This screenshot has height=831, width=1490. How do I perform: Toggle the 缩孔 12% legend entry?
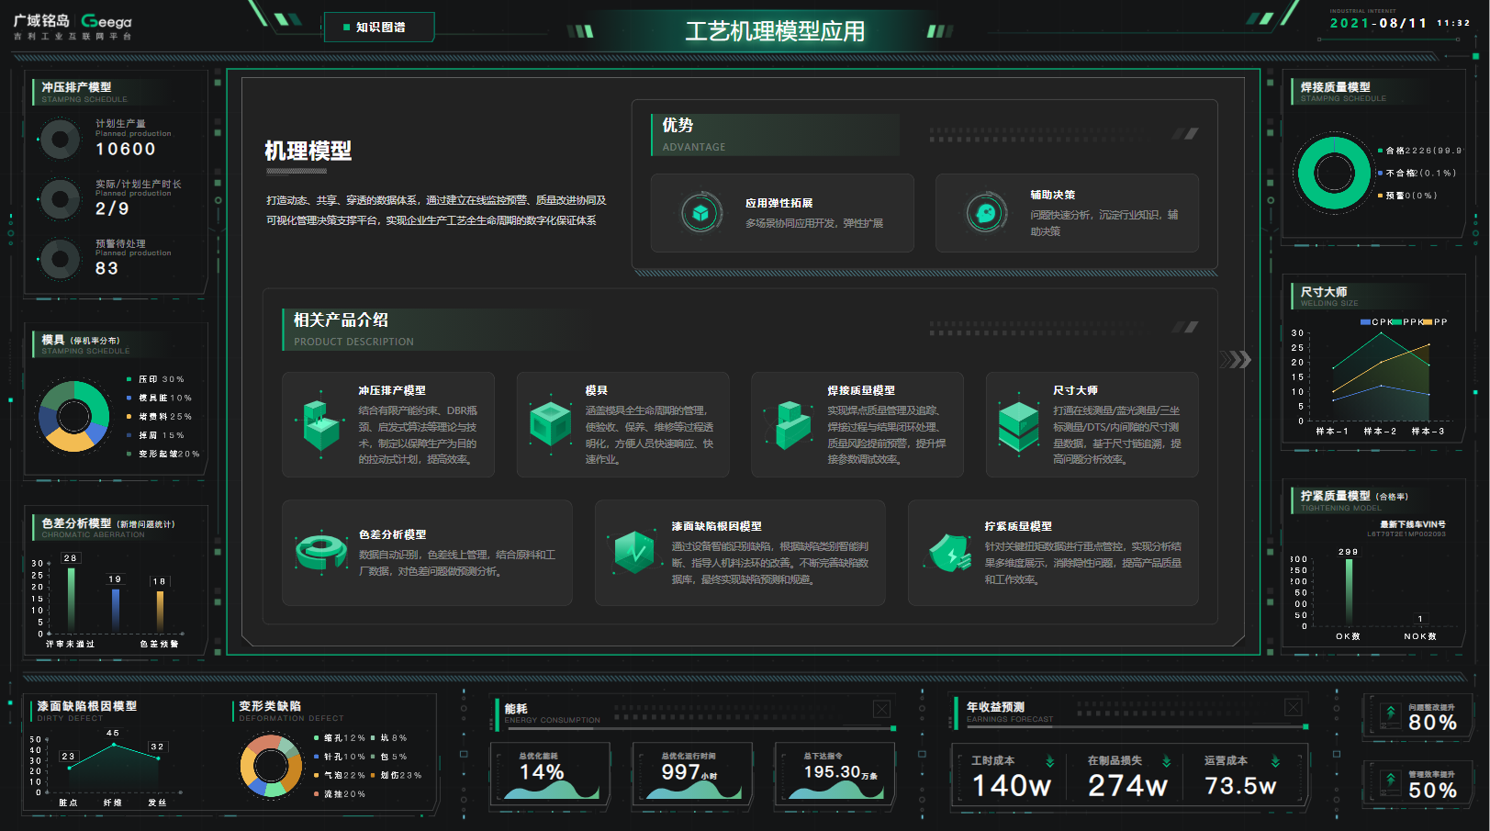340,738
